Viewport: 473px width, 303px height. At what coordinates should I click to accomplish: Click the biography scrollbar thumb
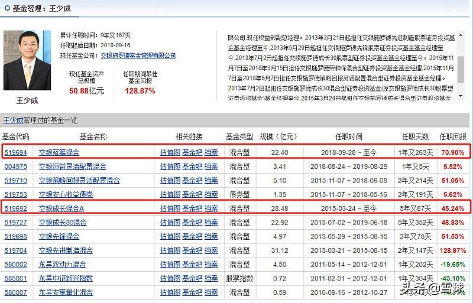tap(461, 69)
